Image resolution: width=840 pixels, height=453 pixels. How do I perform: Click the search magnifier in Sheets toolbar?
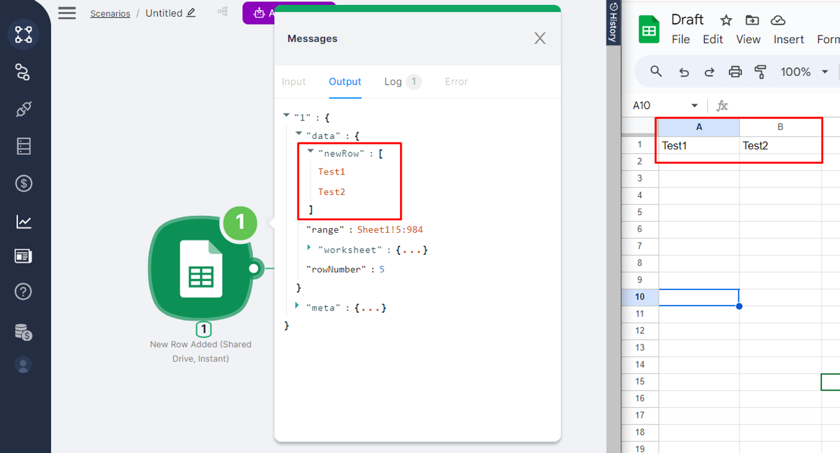(x=656, y=72)
